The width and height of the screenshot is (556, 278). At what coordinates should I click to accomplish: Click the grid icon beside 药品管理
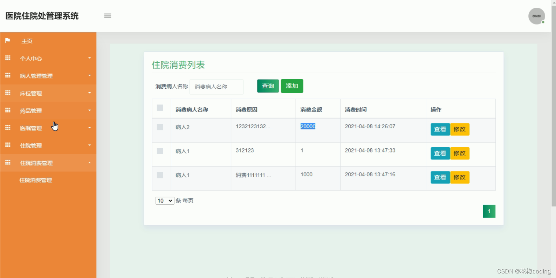8,110
